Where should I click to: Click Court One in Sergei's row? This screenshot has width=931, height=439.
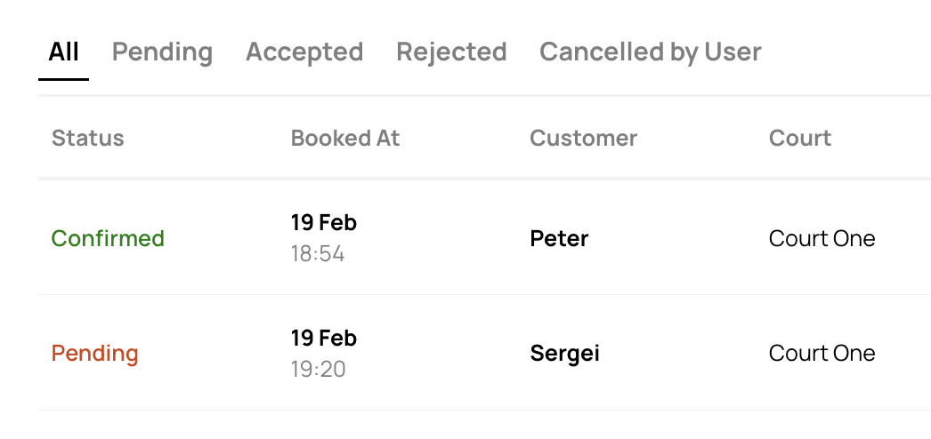click(x=822, y=354)
